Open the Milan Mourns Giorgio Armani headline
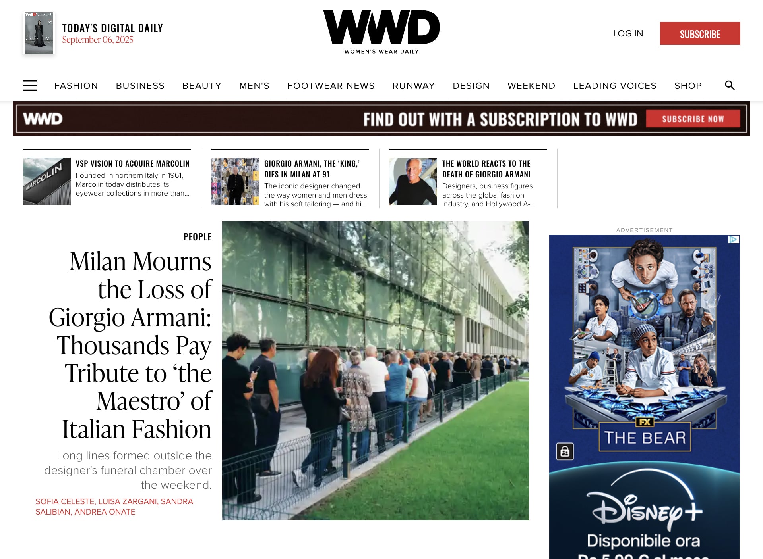Screen dimensions: 763x559 tap(130, 345)
